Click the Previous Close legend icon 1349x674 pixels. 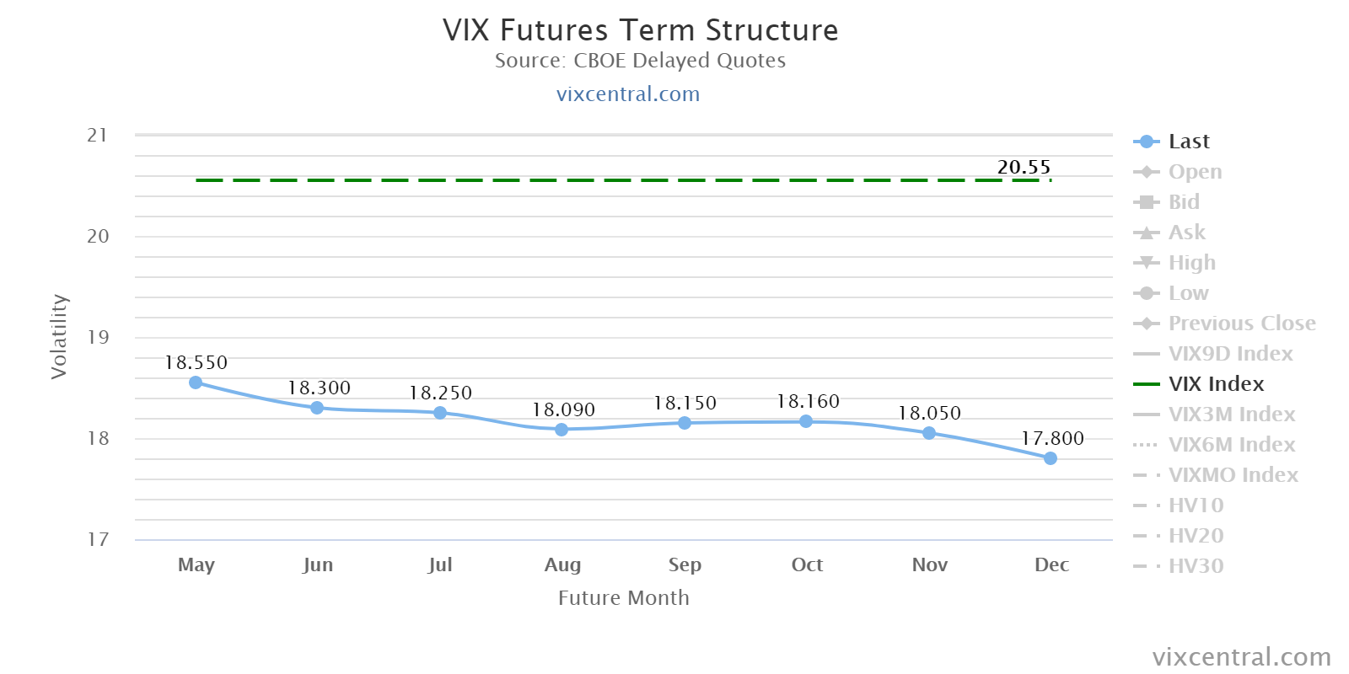1146,324
